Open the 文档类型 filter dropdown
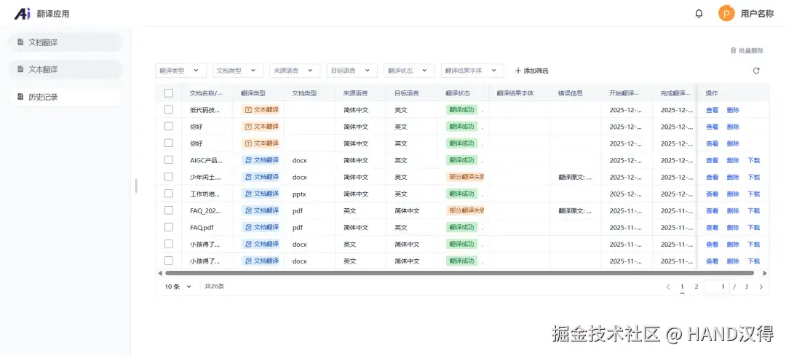 [x=238, y=71]
